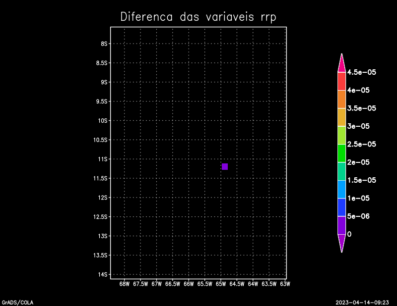This screenshot has height=306, width=397.
Task: Click the 11S latitude axis label
Action: [103, 159]
